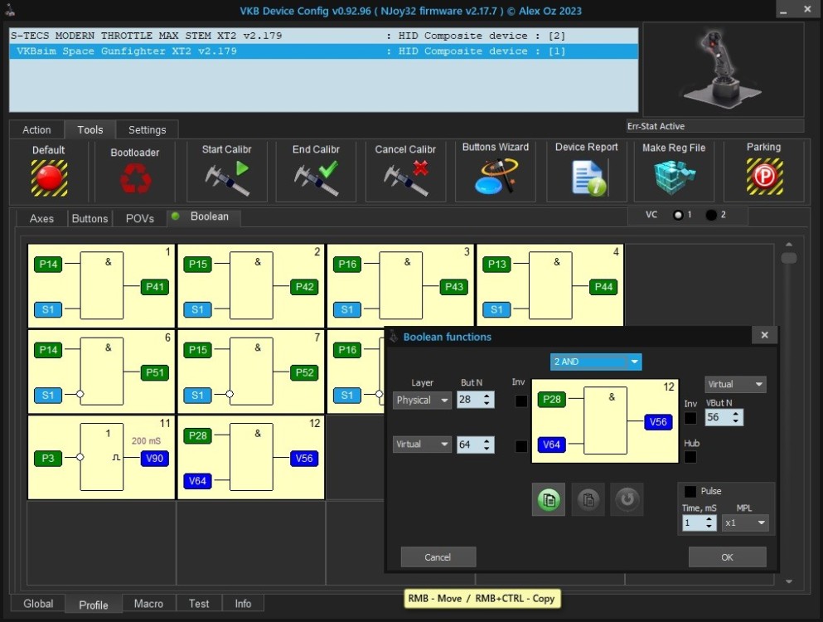Switch to the Settings tab
Viewport: 823px width, 622px height.
click(x=147, y=129)
